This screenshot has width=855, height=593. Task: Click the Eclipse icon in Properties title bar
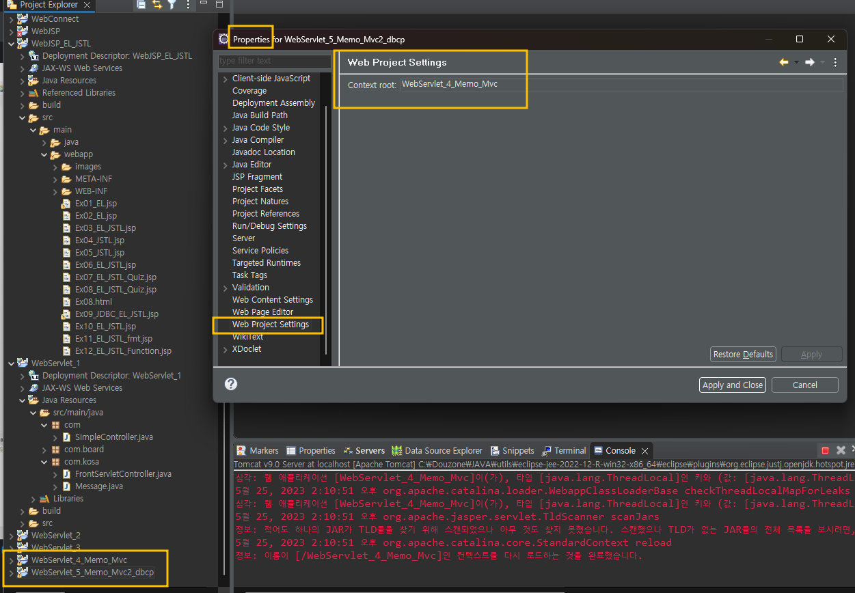pos(223,39)
